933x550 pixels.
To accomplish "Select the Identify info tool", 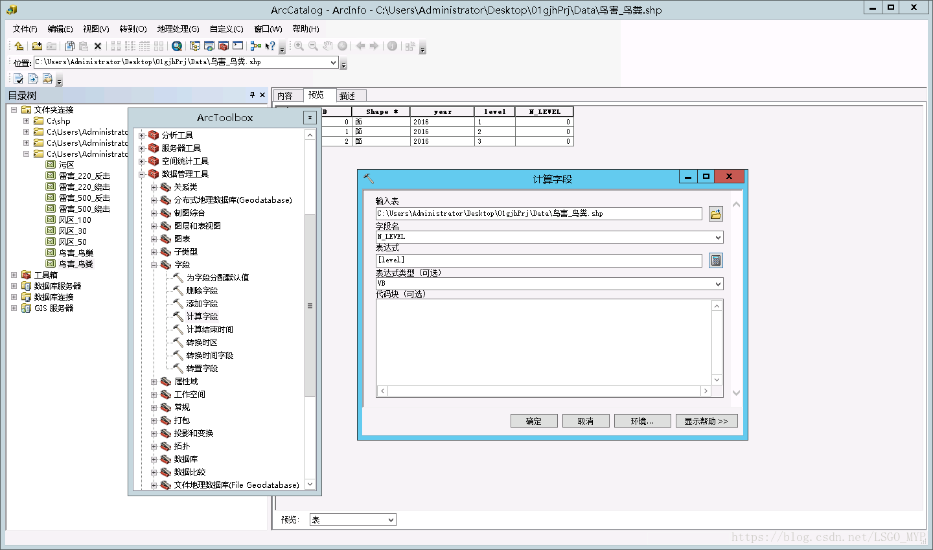I will pyautogui.click(x=392, y=46).
